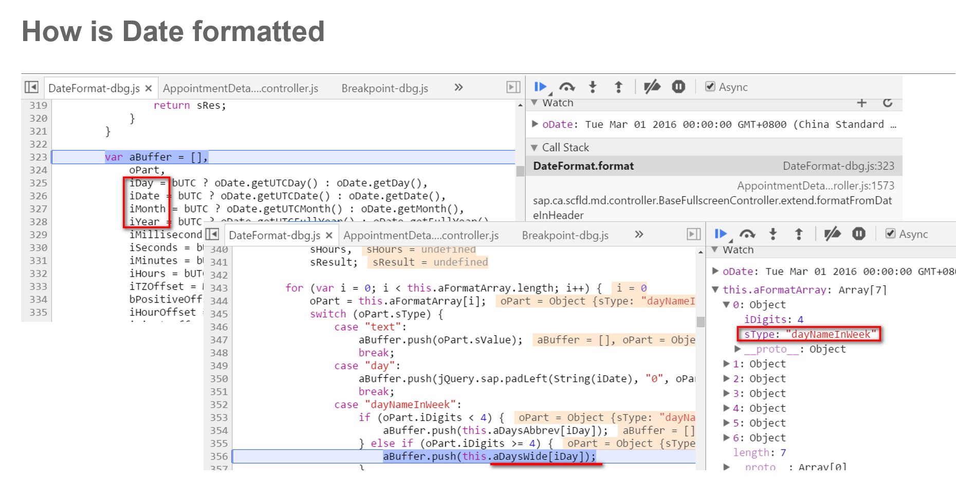This screenshot has width=956, height=480.
Task: Collapse this.aFormatArray watch entry
Action: click(715, 290)
